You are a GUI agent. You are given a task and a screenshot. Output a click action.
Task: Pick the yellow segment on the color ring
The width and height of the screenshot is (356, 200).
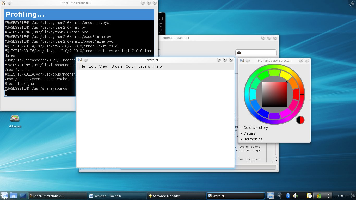[285, 75]
